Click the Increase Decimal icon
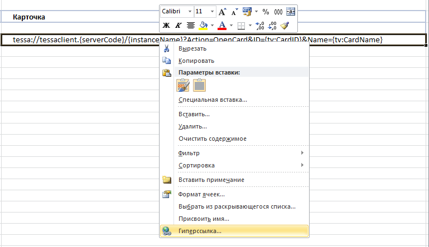 pyautogui.click(x=261, y=26)
